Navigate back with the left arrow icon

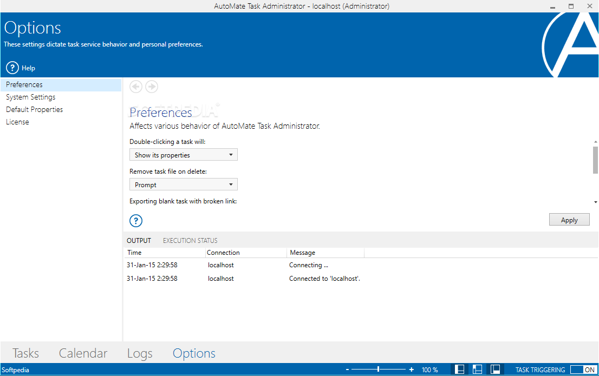135,87
